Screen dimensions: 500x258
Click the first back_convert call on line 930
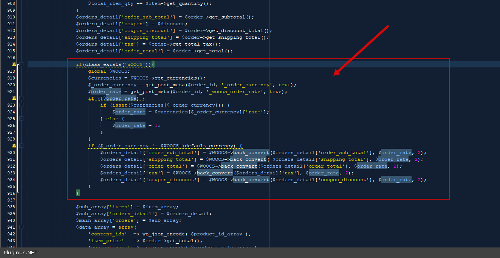[x=251, y=153]
